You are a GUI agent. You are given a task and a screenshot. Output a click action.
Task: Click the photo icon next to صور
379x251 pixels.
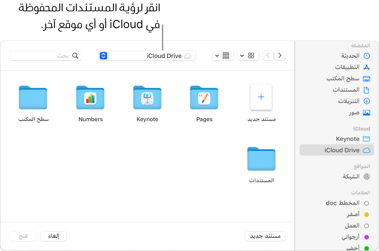[367, 113]
